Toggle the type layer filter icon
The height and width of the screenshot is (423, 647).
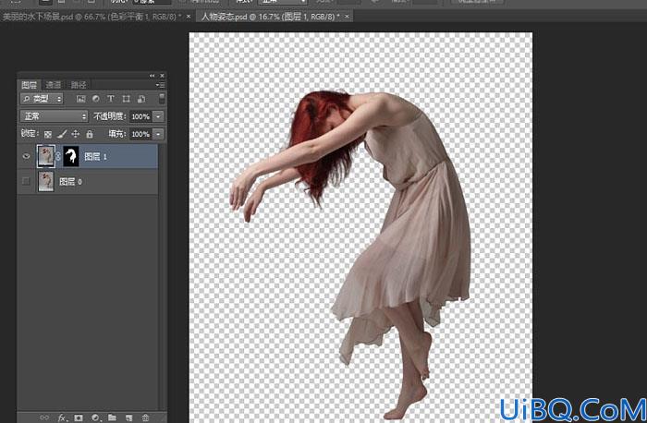coord(111,99)
